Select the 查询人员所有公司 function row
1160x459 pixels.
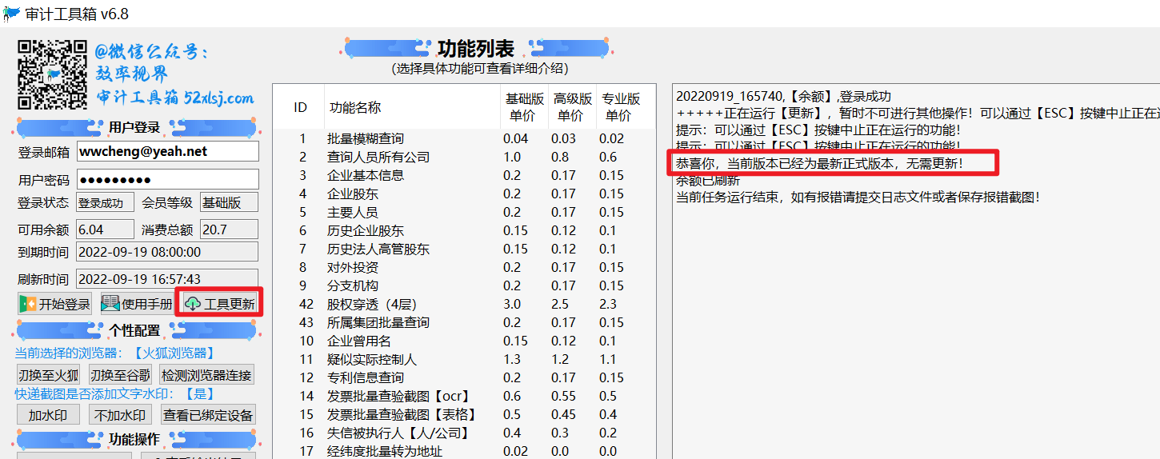click(x=462, y=157)
